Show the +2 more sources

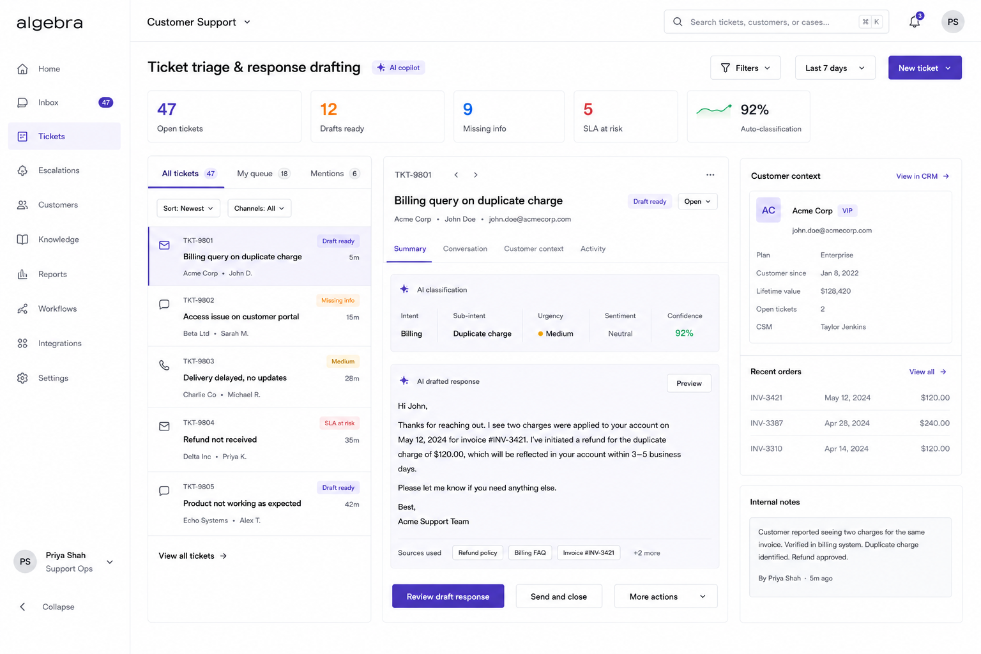[x=646, y=553]
